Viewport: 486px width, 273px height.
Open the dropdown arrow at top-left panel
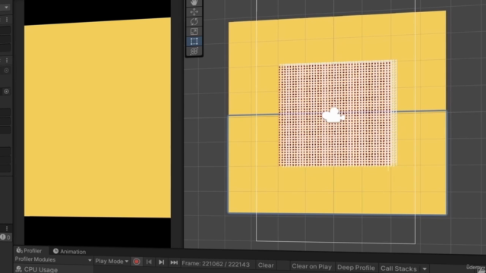6,7
